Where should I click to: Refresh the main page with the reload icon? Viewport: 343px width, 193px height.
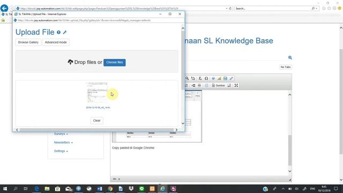click(x=230, y=9)
